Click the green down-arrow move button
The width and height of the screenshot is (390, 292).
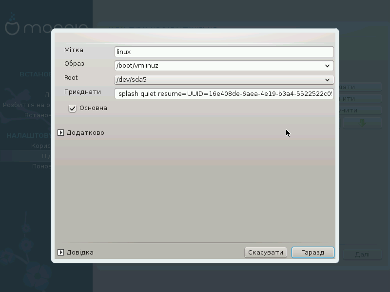click(362, 123)
